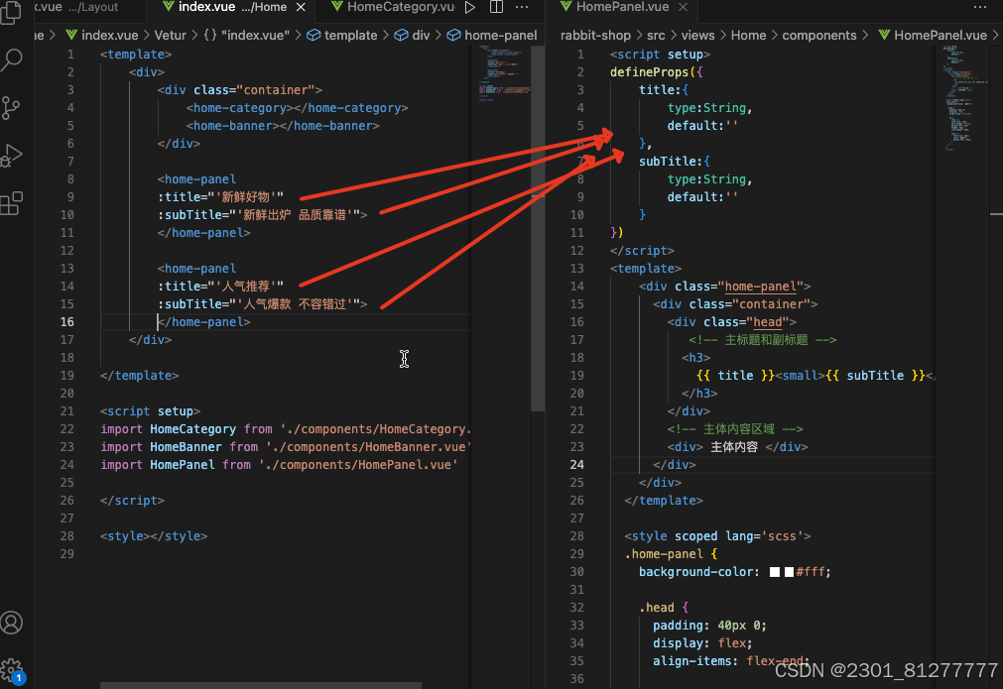Click the <home-banner> tag line

283,126
